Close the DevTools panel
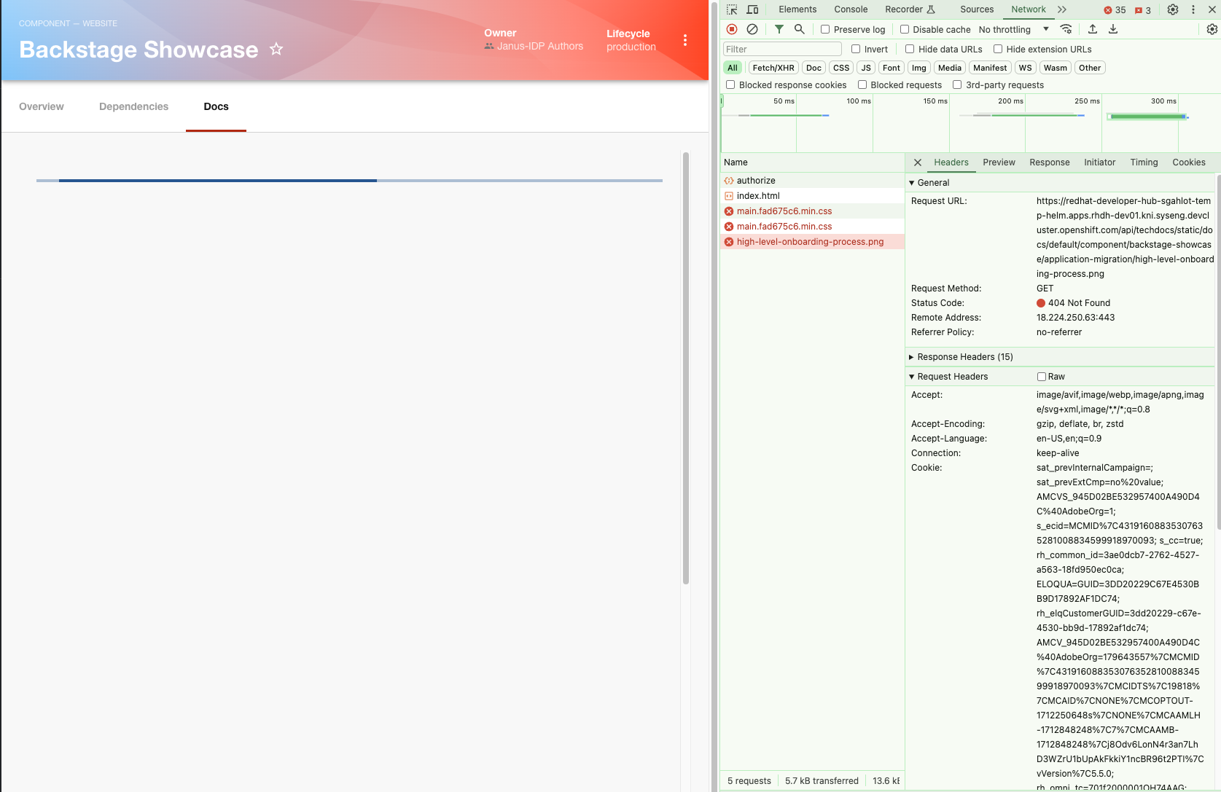1221x792 pixels. (x=1212, y=9)
